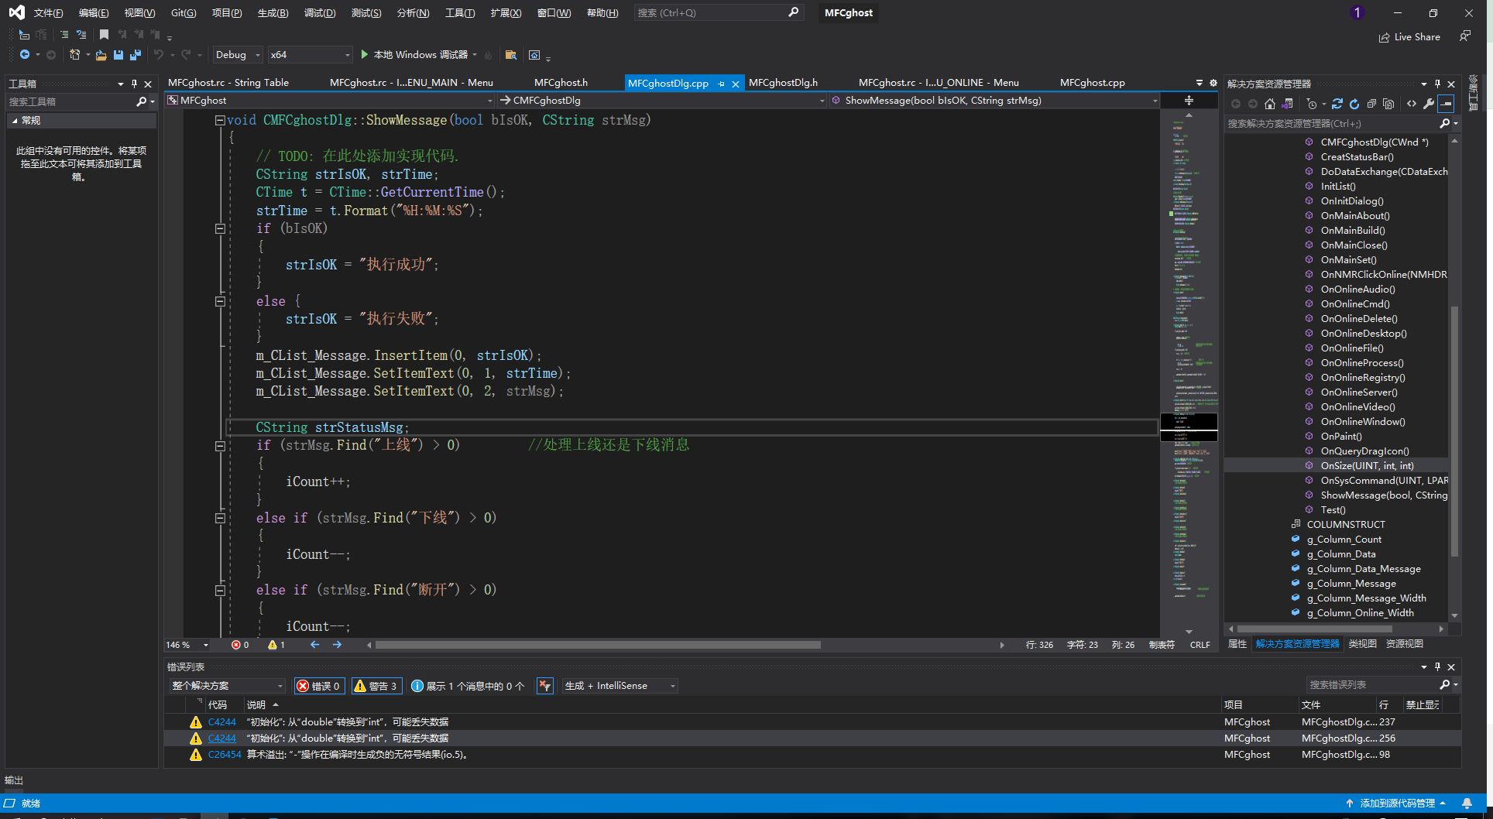Click the View Code angle-brackets icon
Viewport: 1493px width, 819px height.
coord(1412,104)
